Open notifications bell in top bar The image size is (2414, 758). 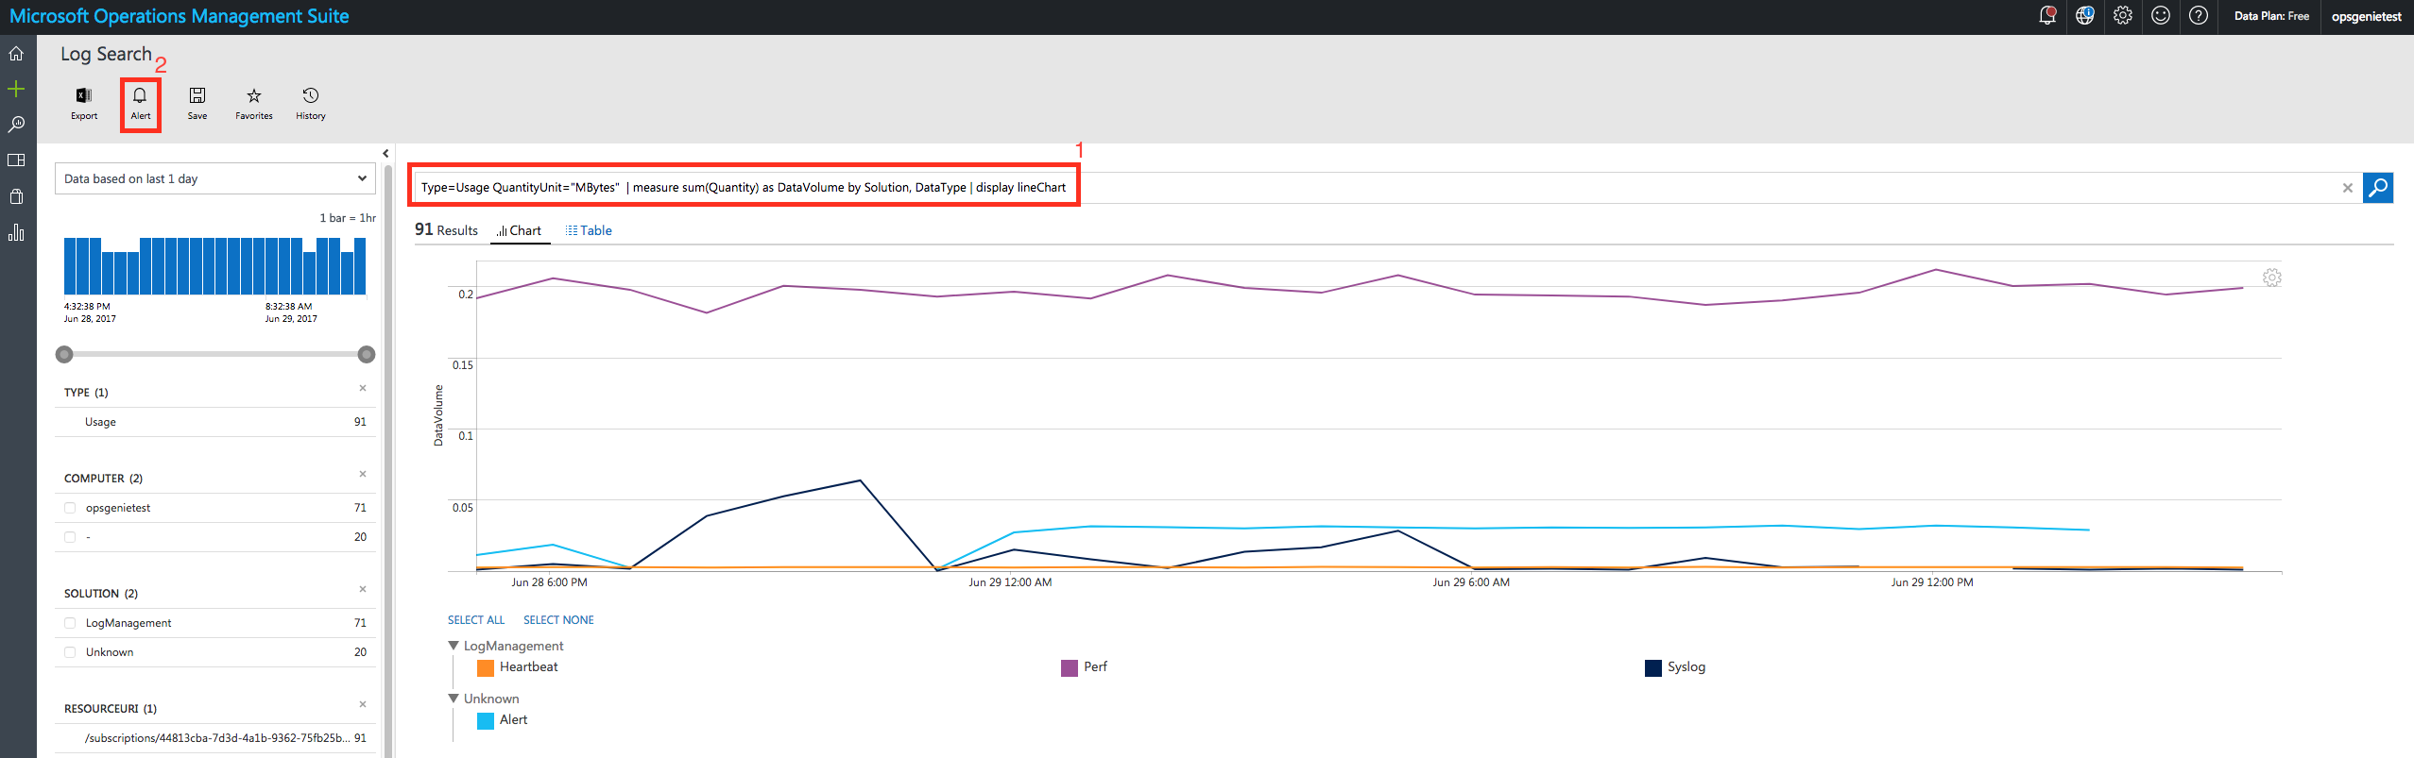pos(2047,16)
